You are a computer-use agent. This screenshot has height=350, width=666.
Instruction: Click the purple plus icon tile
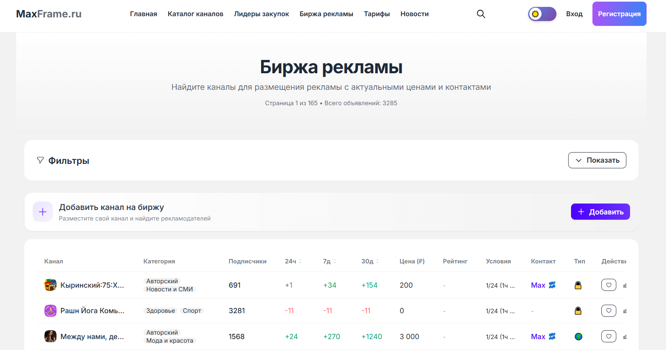43,212
